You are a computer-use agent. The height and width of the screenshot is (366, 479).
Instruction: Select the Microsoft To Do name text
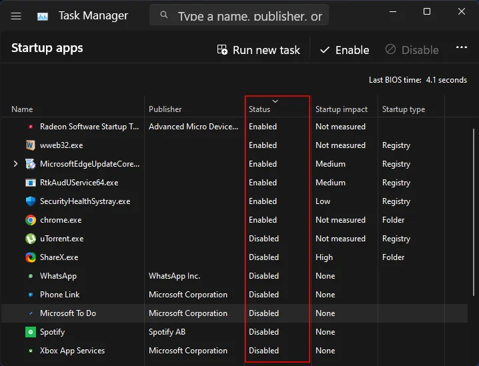(68, 313)
